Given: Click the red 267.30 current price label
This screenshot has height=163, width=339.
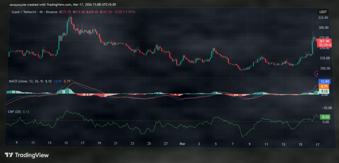Looking at the screenshot, I should click(324, 41).
